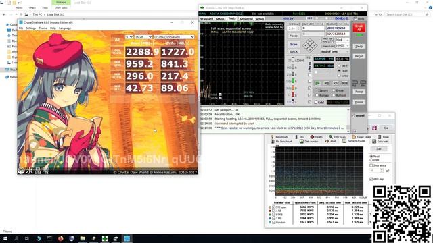Select verify radio in Victoria

click(340, 66)
